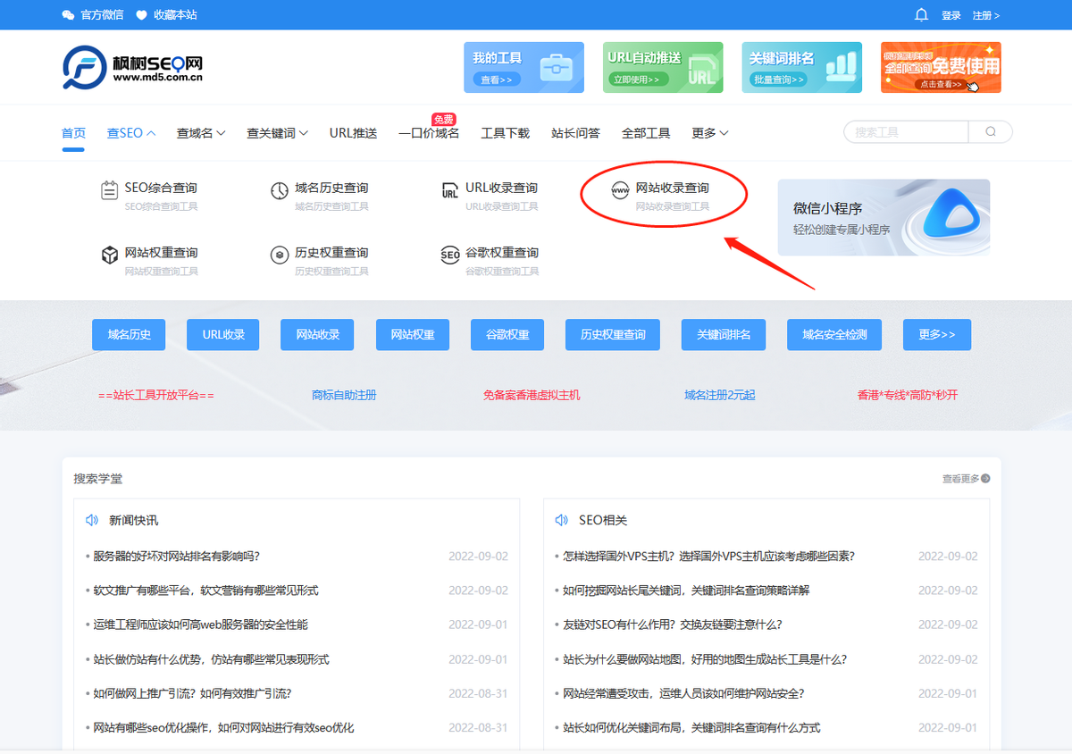Click the 历史权重查询 round icon
1072x754 pixels.
(280, 256)
